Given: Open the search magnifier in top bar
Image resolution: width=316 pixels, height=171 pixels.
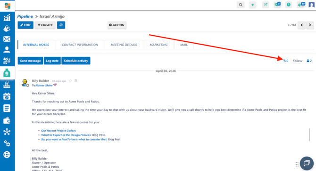Looking at the screenshot, I should coord(241,5).
